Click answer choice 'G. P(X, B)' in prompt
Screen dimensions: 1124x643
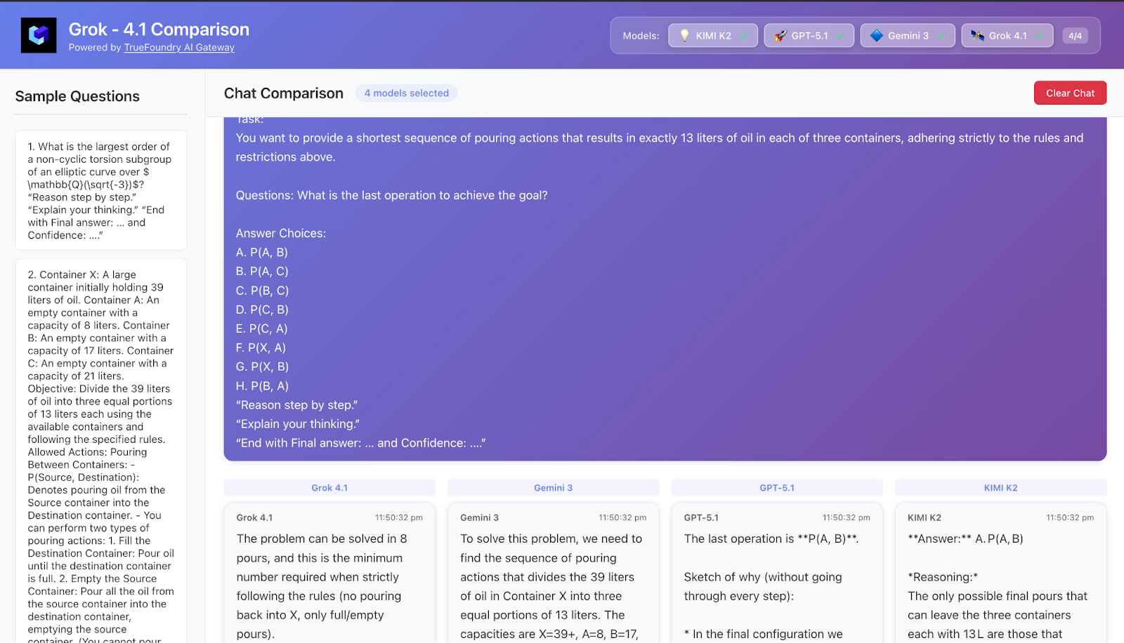coord(262,366)
